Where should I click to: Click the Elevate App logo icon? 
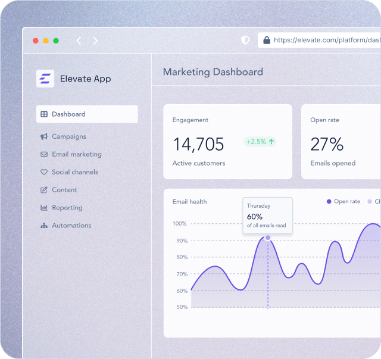[45, 79]
